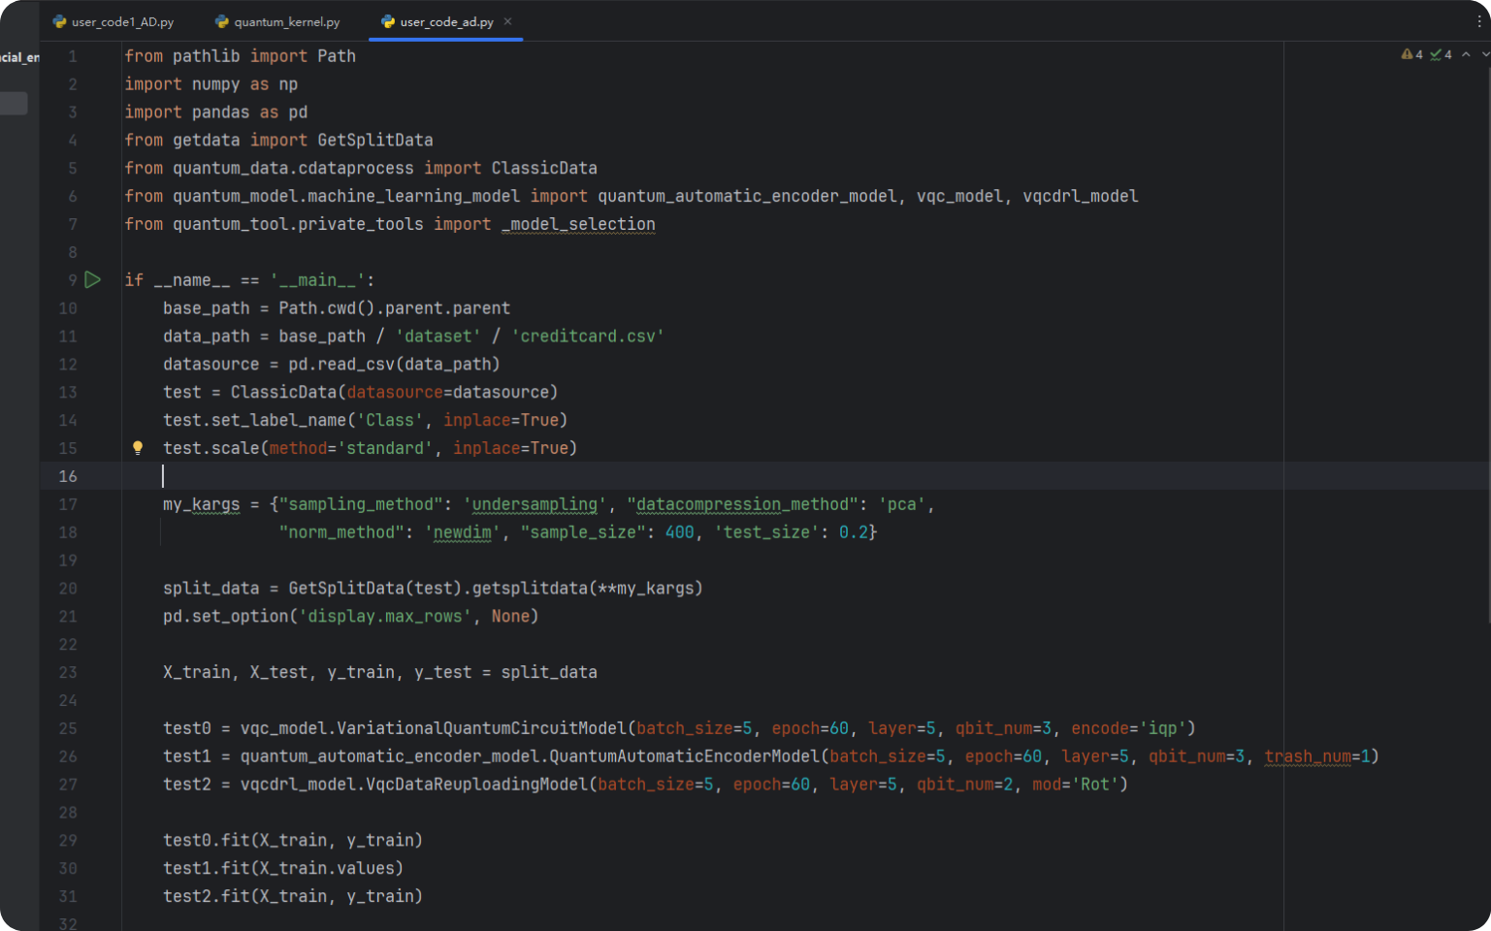Click Python icon on quantum_kernel.py tab

[222, 21]
